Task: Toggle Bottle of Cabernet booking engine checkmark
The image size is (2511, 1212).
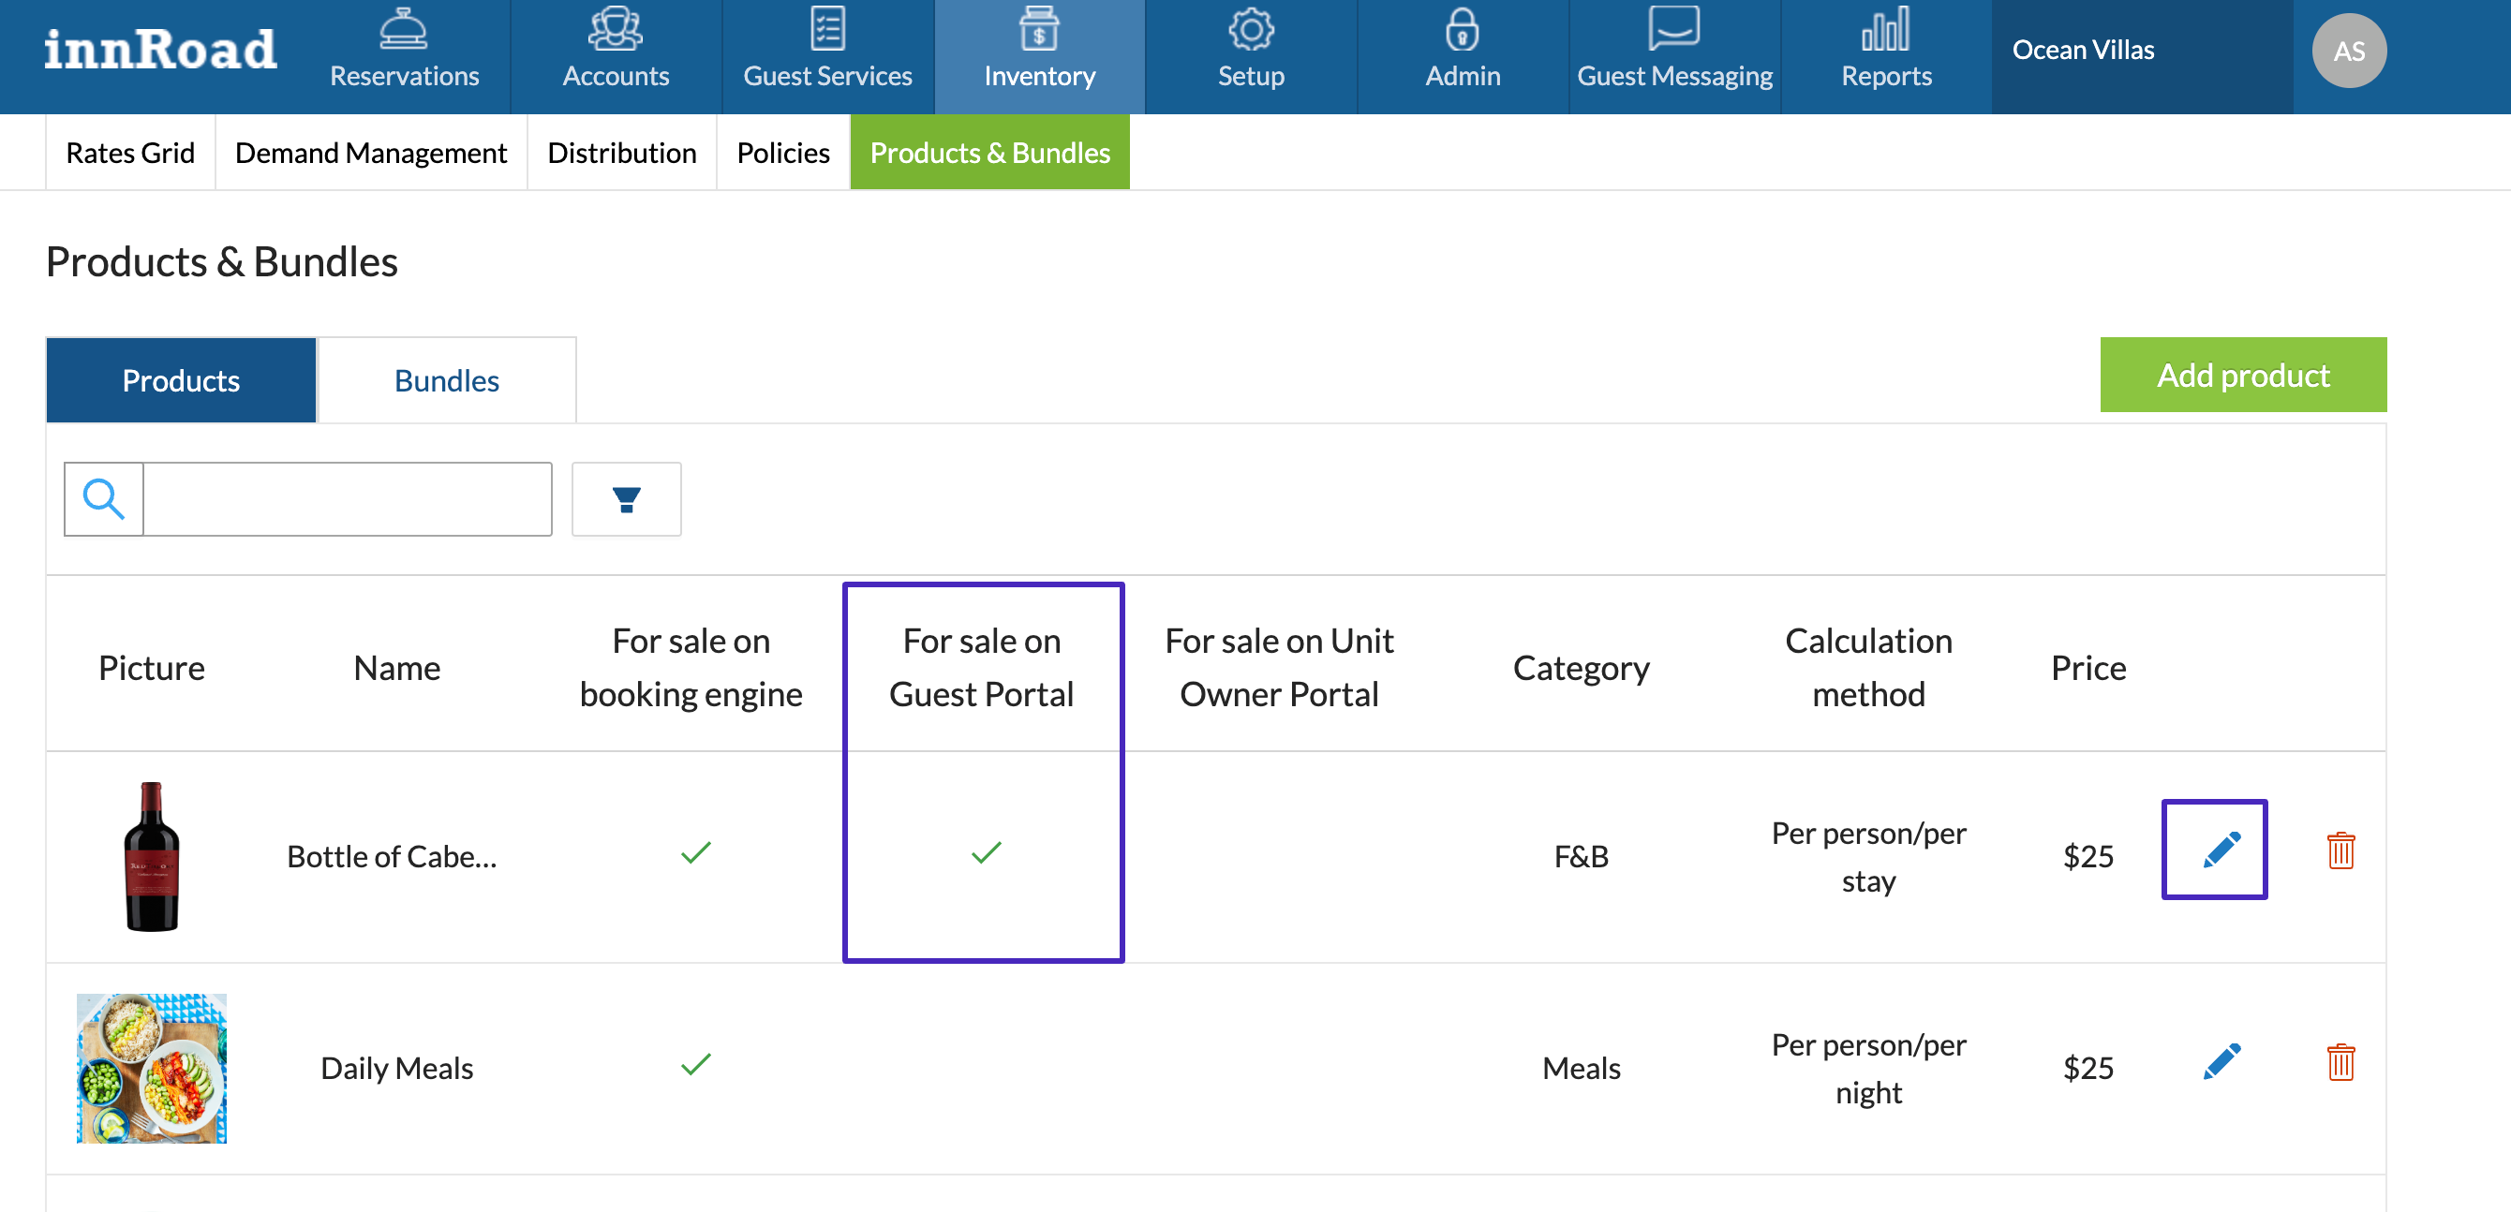Action: pos(695,852)
